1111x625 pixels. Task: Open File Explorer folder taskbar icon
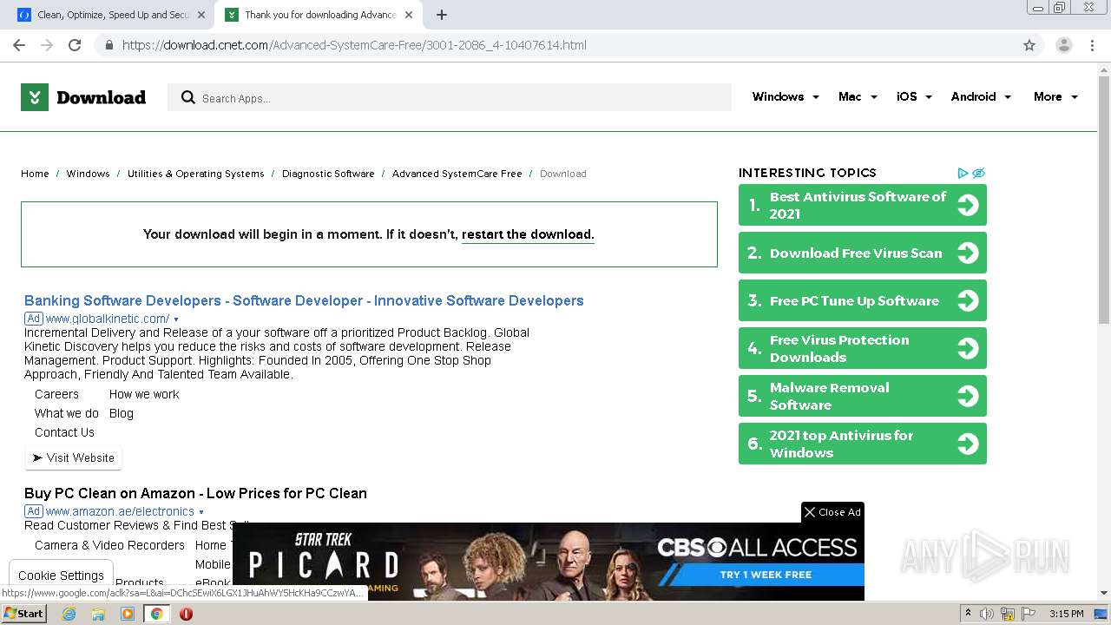(98, 614)
